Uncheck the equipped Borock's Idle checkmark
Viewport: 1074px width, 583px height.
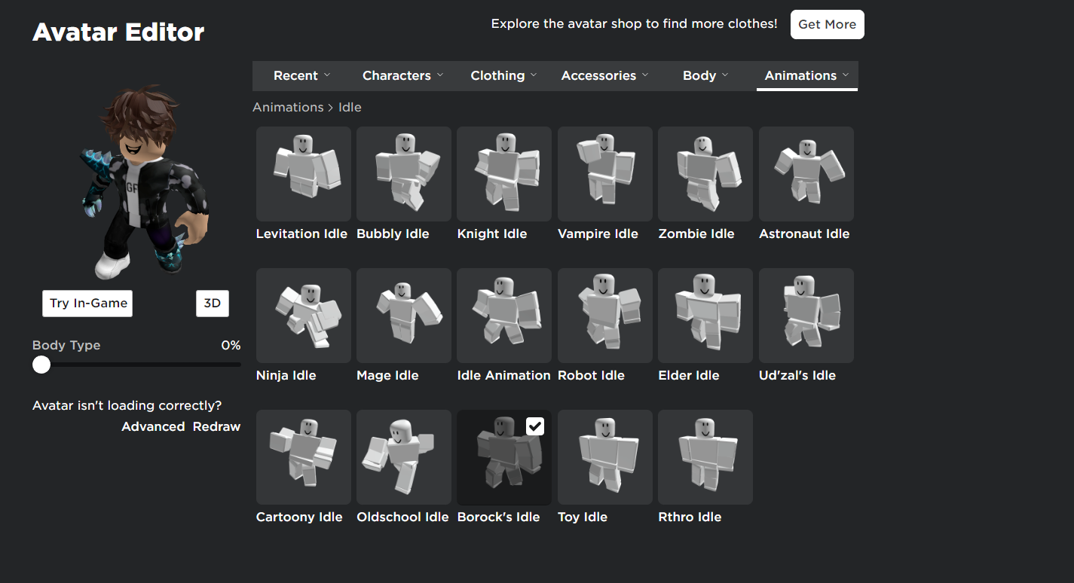535,426
